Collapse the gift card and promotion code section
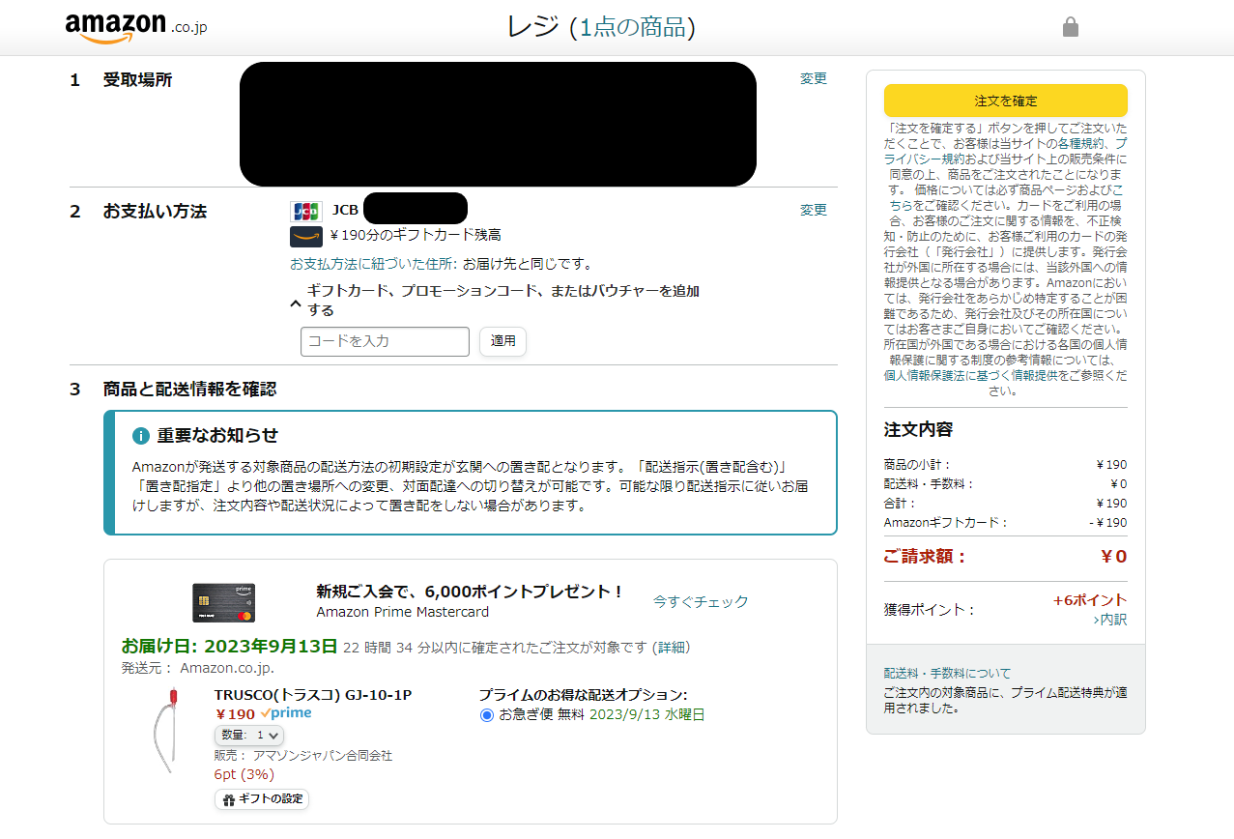The height and width of the screenshot is (839, 1234). pos(296,303)
